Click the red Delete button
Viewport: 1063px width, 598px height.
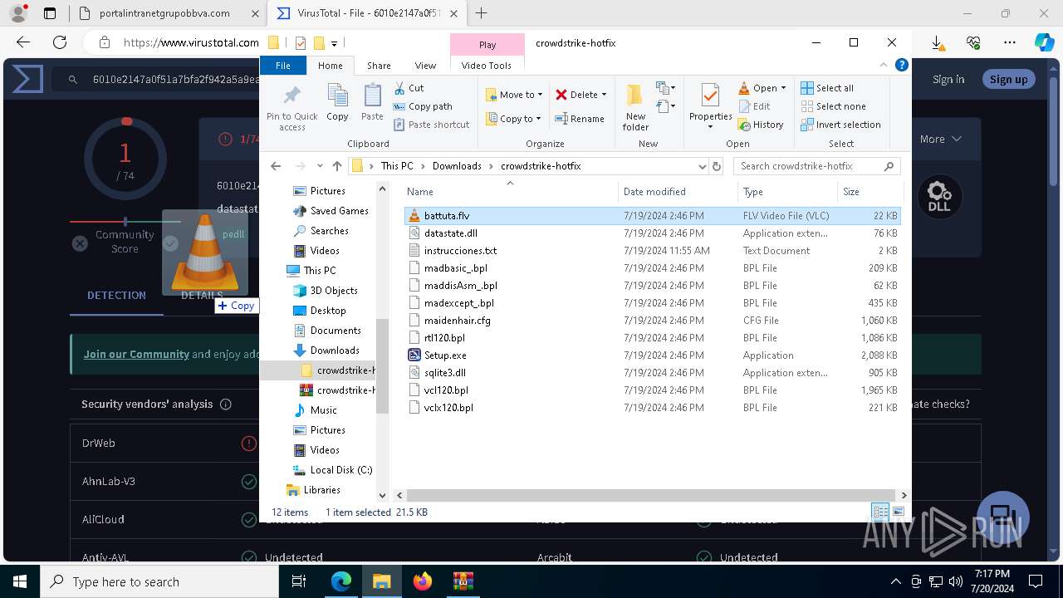[576, 95]
